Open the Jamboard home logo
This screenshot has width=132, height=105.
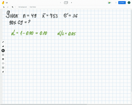pyautogui.click(x=3, y=3)
